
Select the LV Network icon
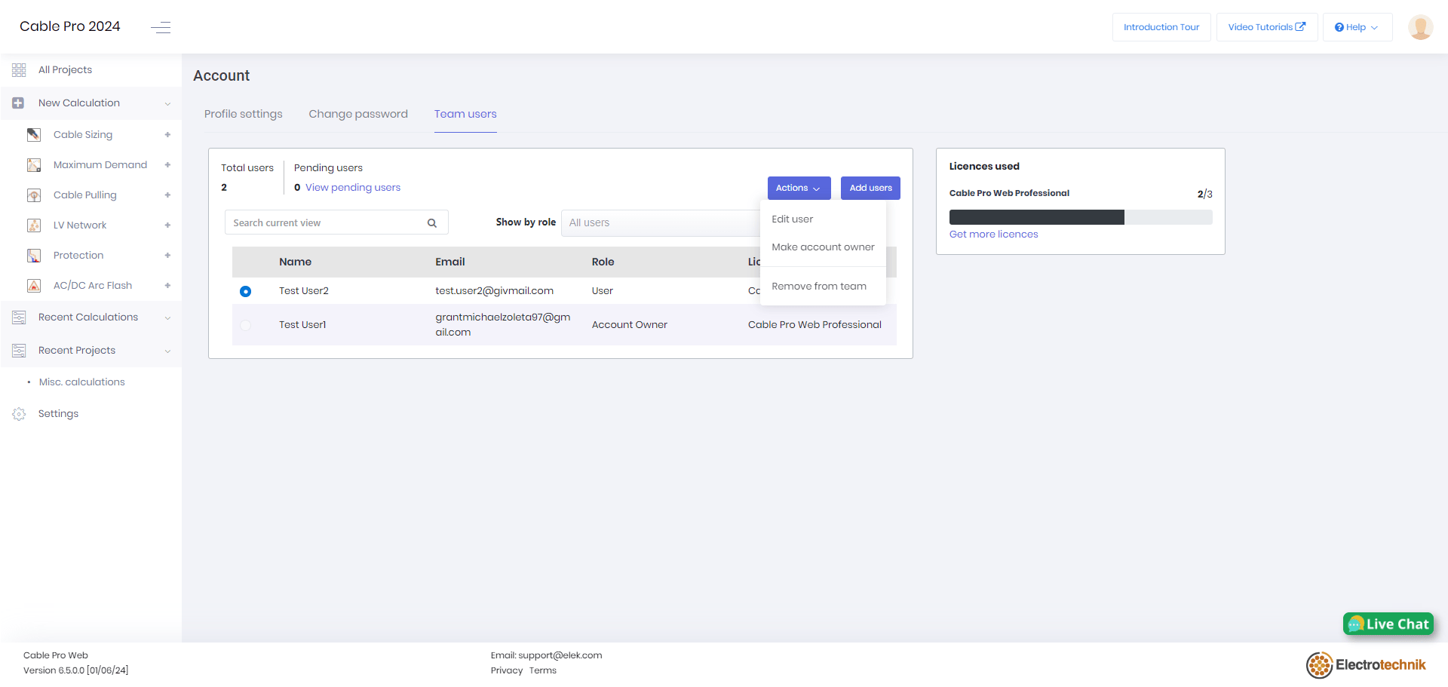(x=33, y=225)
